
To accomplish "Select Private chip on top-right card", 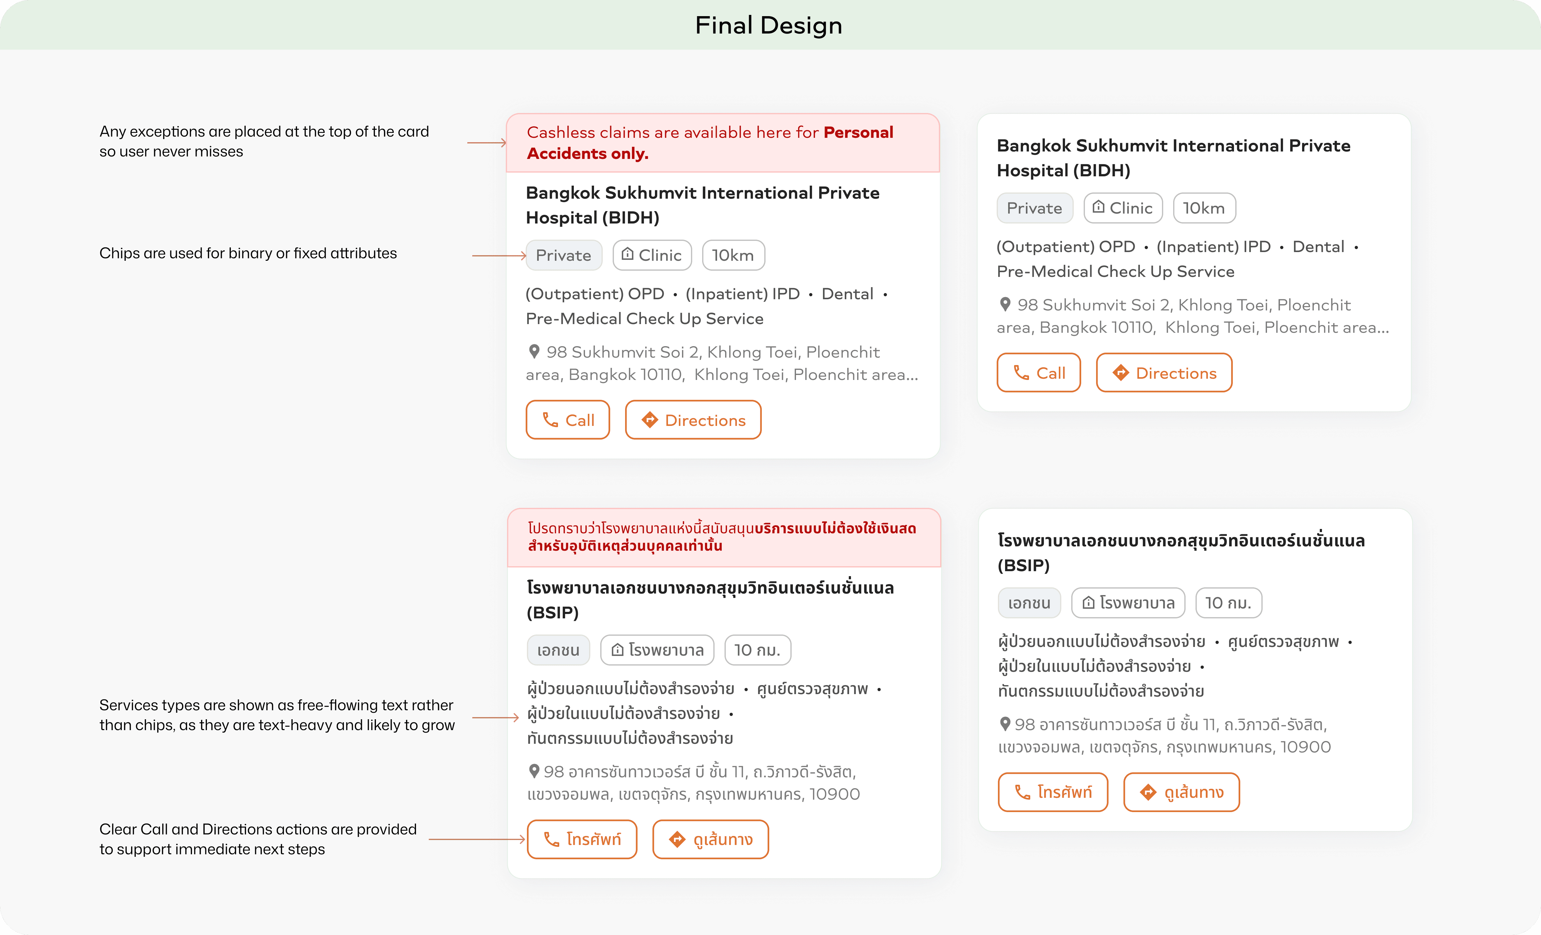I will click(x=1034, y=208).
